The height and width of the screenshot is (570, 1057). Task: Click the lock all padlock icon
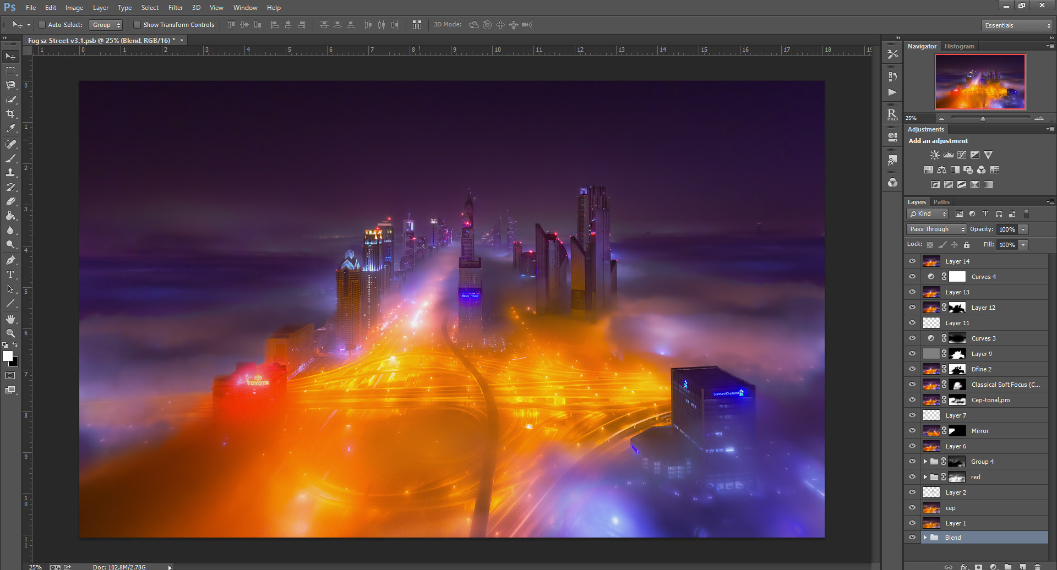point(967,245)
